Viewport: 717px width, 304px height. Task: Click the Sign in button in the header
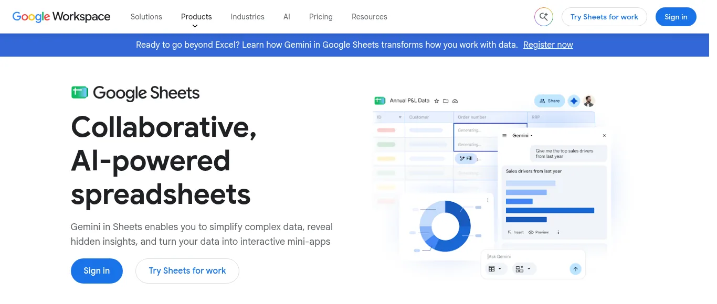pos(676,17)
